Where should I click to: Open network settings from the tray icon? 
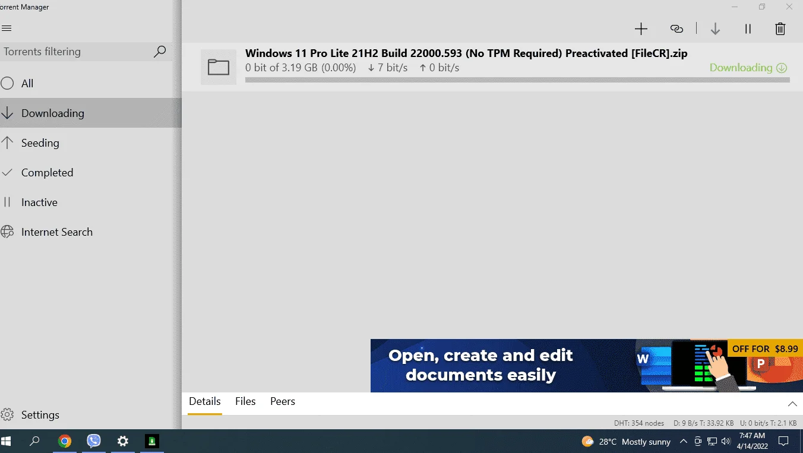point(712,442)
